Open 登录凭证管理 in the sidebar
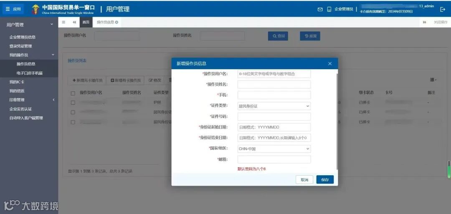The height and width of the screenshot is (214, 451). pyautogui.click(x=20, y=46)
